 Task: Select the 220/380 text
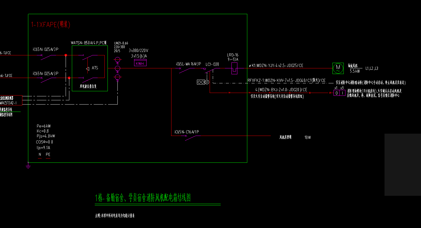(x=119, y=47)
